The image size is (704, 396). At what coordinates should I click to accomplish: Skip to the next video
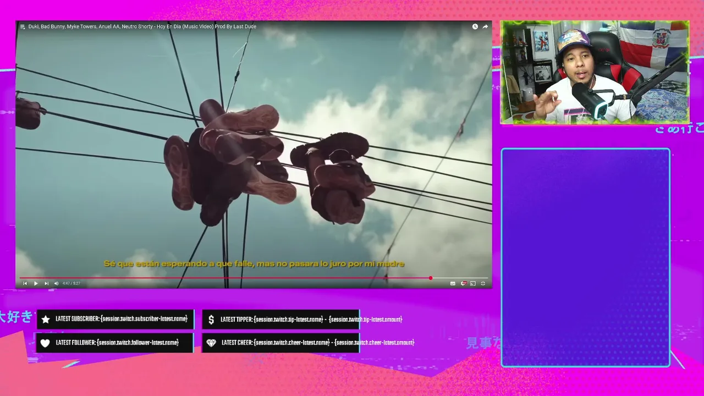[x=46, y=283]
